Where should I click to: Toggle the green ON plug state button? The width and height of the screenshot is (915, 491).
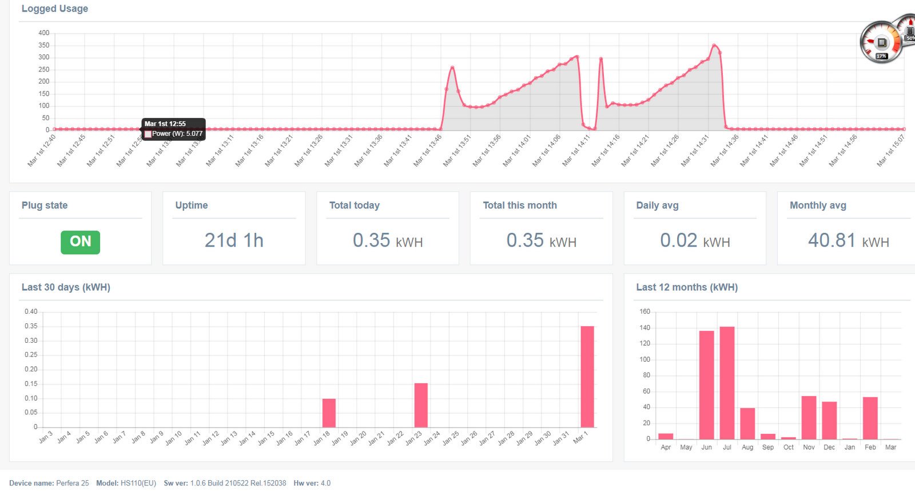[x=80, y=242]
